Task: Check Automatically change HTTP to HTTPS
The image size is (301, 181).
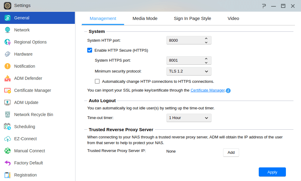Action: tap(97, 81)
